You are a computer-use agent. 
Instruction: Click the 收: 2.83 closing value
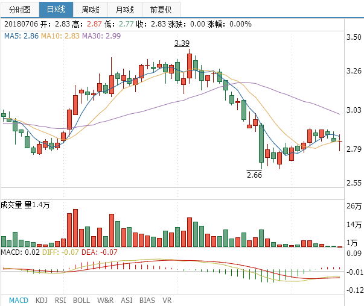click(x=151, y=24)
